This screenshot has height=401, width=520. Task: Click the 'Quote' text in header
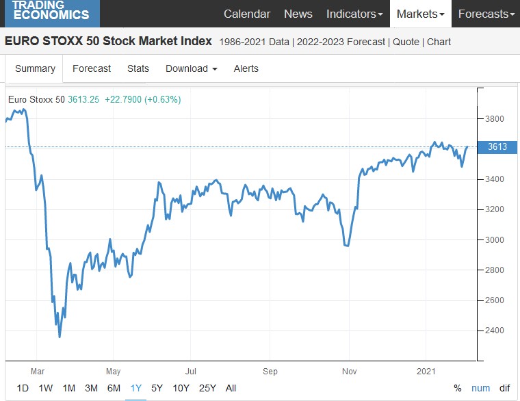click(406, 42)
